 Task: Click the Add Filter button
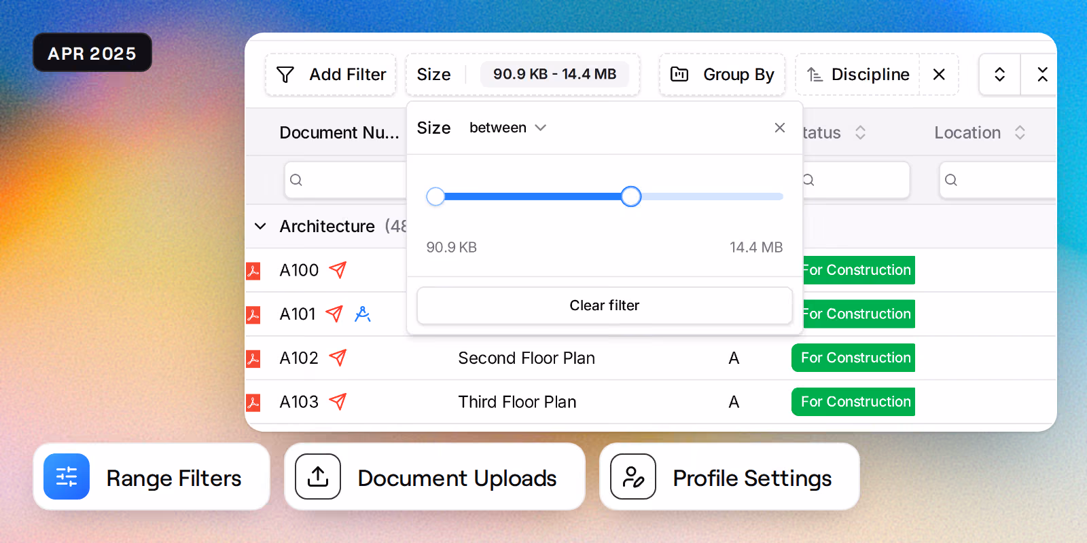(x=331, y=75)
